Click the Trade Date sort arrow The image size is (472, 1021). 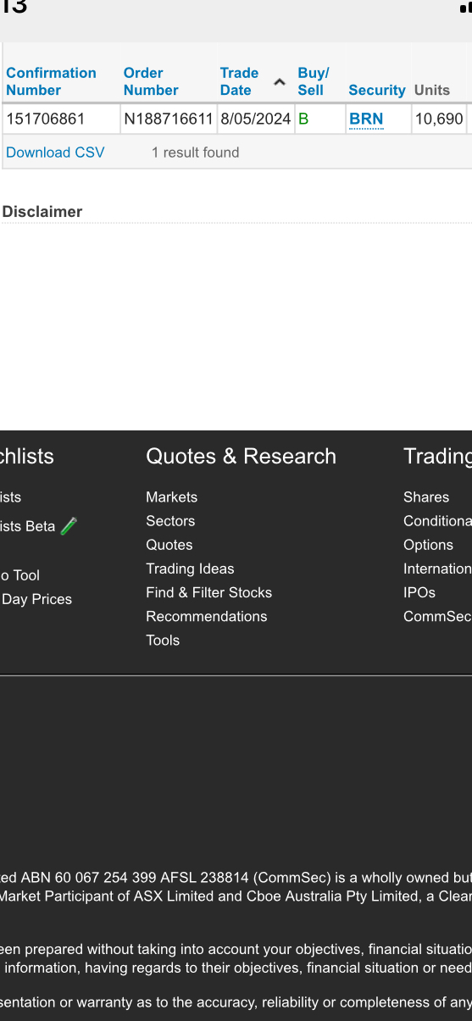pos(280,82)
